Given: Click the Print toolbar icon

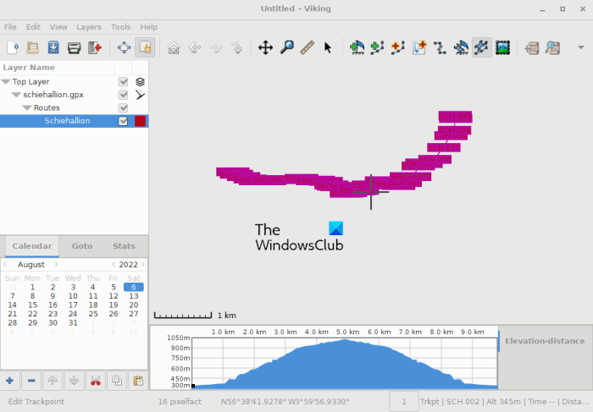Looking at the screenshot, I should pos(75,48).
